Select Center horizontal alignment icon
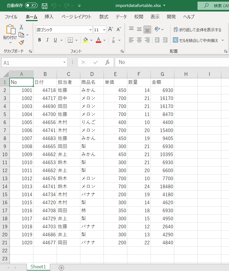 pos(139,40)
